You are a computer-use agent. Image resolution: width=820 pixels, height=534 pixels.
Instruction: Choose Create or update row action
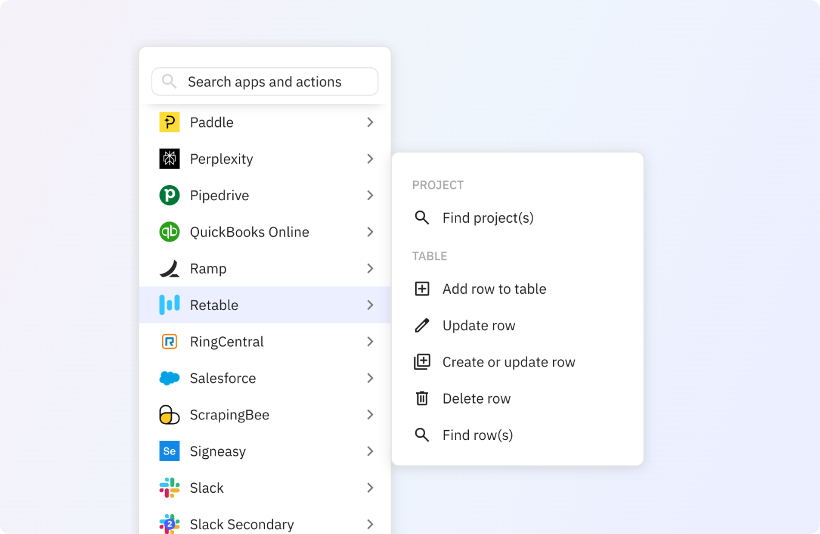click(517, 362)
